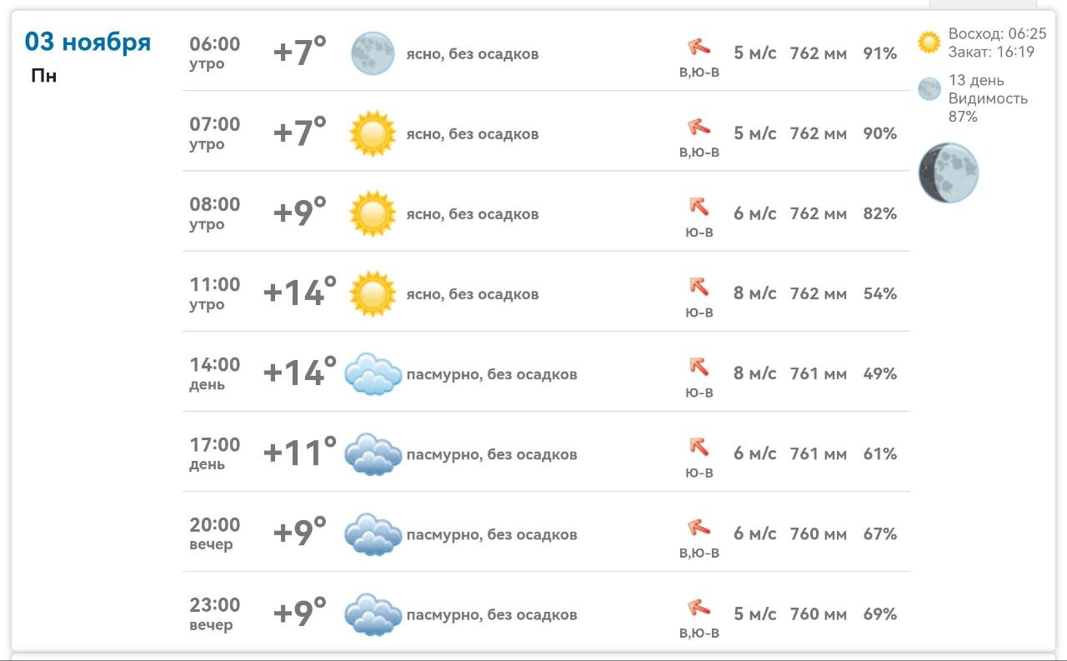The width and height of the screenshot is (1067, 661).
Task: Click the Видимость 87% moon visibility text
Action: click(x=988, y=108)
